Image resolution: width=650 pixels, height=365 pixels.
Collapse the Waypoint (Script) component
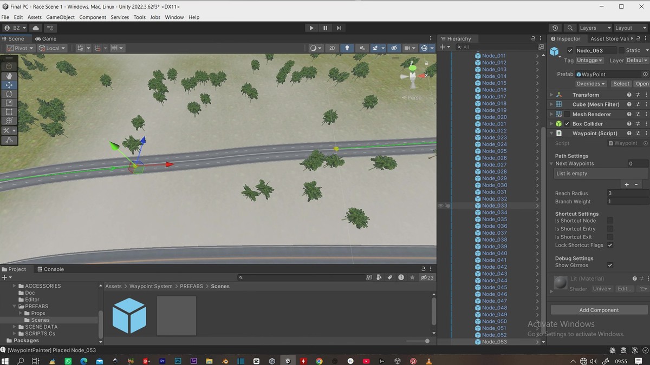552,134
